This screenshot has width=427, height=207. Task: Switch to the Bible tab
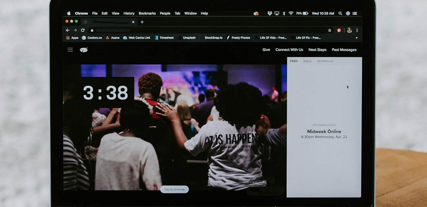[x=307, y=61]
